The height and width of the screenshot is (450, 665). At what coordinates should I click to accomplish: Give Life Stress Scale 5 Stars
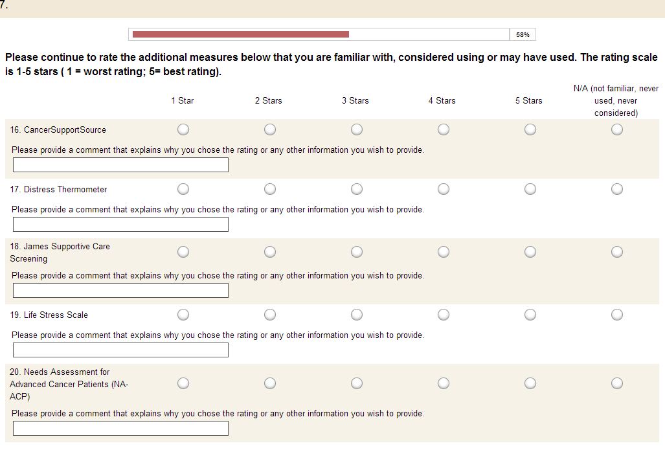pyautogui.click(x=530, y=315)
